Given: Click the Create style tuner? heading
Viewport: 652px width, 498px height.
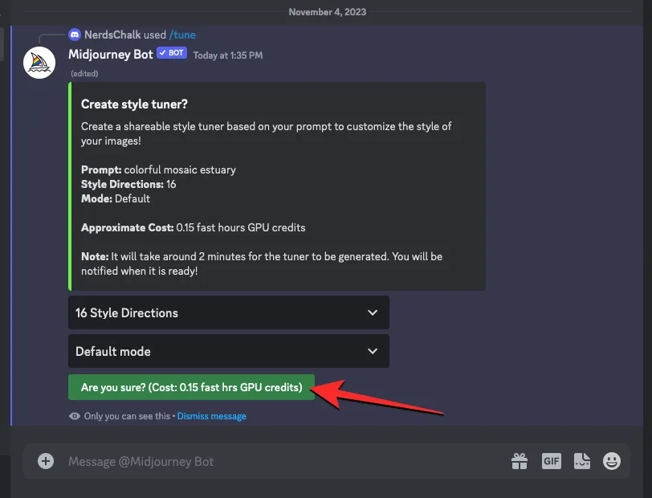Looking at the screenshot, I should click(x=134, y=104).
